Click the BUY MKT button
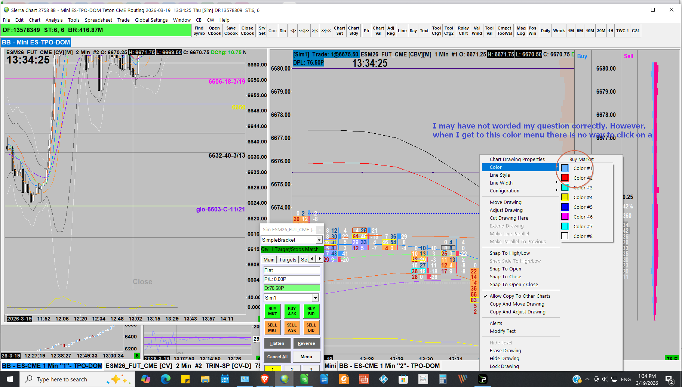 click(x=273, y=311)
